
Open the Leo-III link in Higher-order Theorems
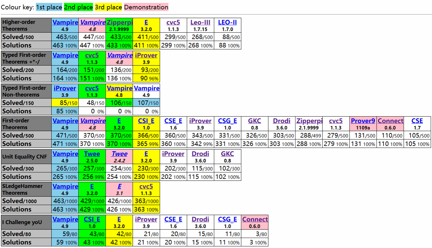(200, 22)
